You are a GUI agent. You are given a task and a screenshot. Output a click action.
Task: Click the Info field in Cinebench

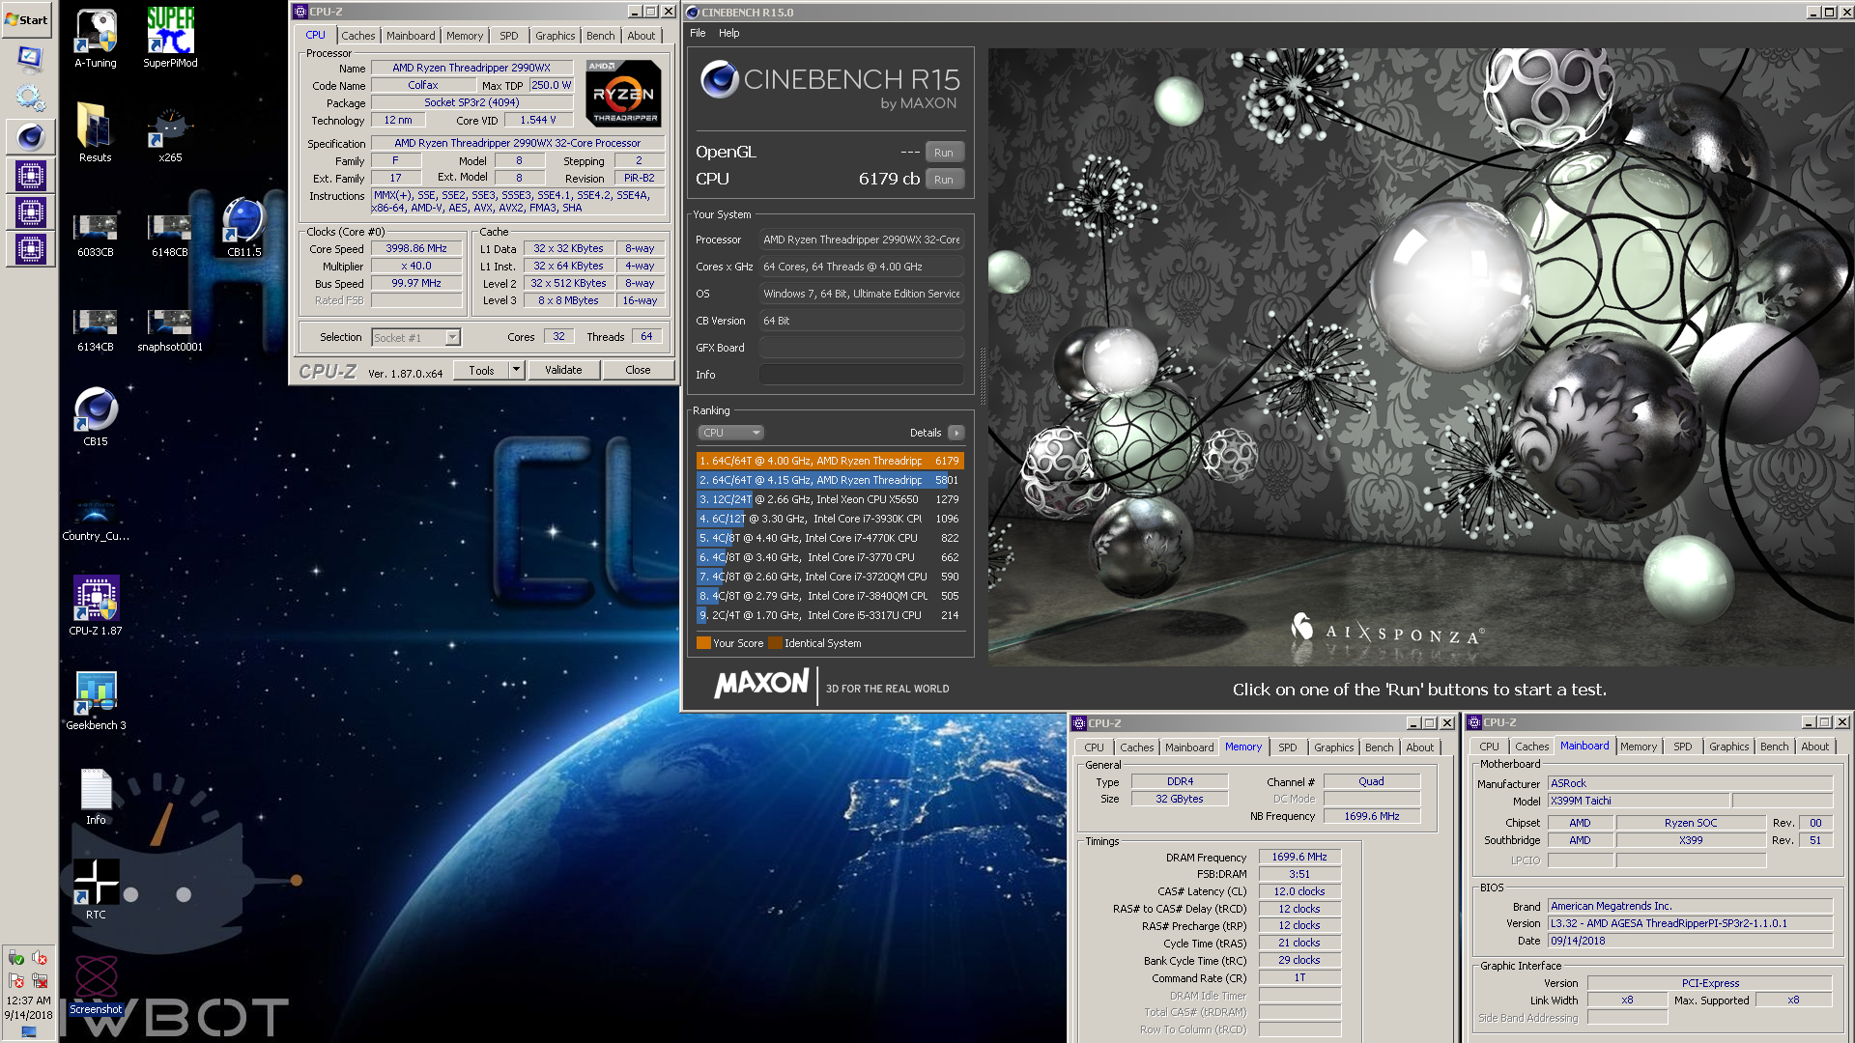click(862, 375)
